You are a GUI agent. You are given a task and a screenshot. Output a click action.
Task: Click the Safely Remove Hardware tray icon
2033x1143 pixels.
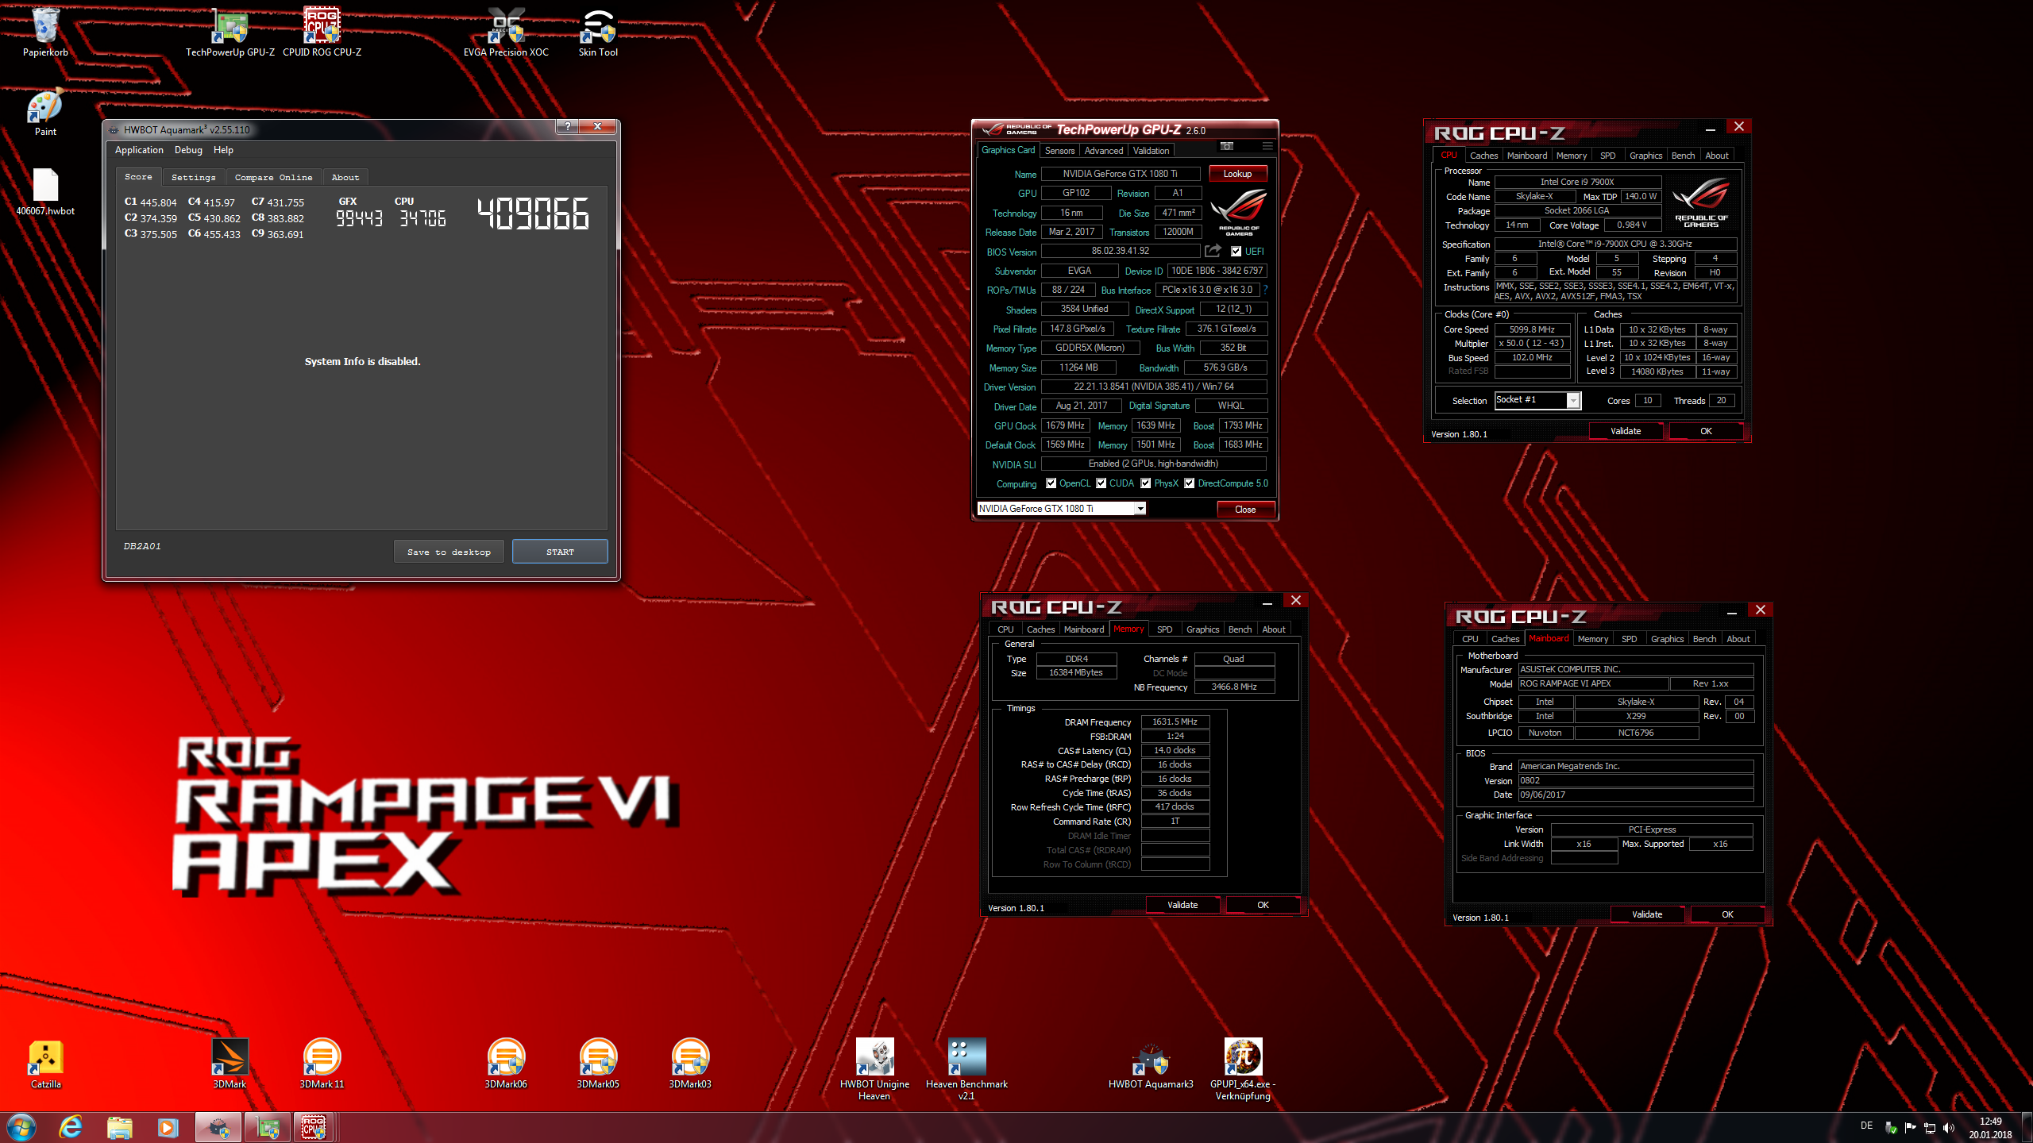(x=1891, y=1128)
